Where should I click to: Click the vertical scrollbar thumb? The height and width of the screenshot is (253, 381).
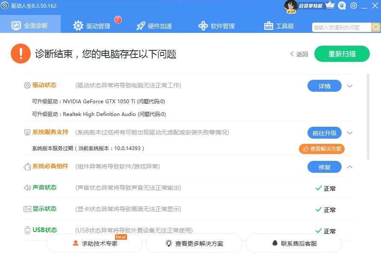click(x=368, y=117)
